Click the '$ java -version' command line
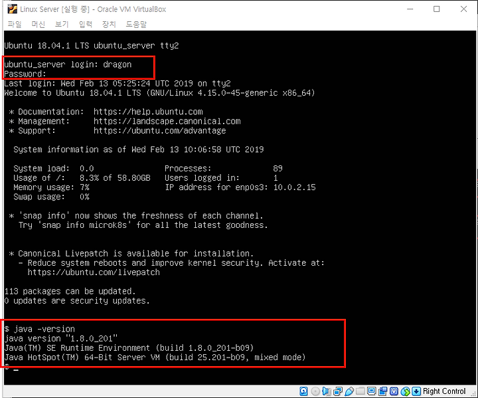The width and height of the screenshot is (478, 398). click(40, 329)
